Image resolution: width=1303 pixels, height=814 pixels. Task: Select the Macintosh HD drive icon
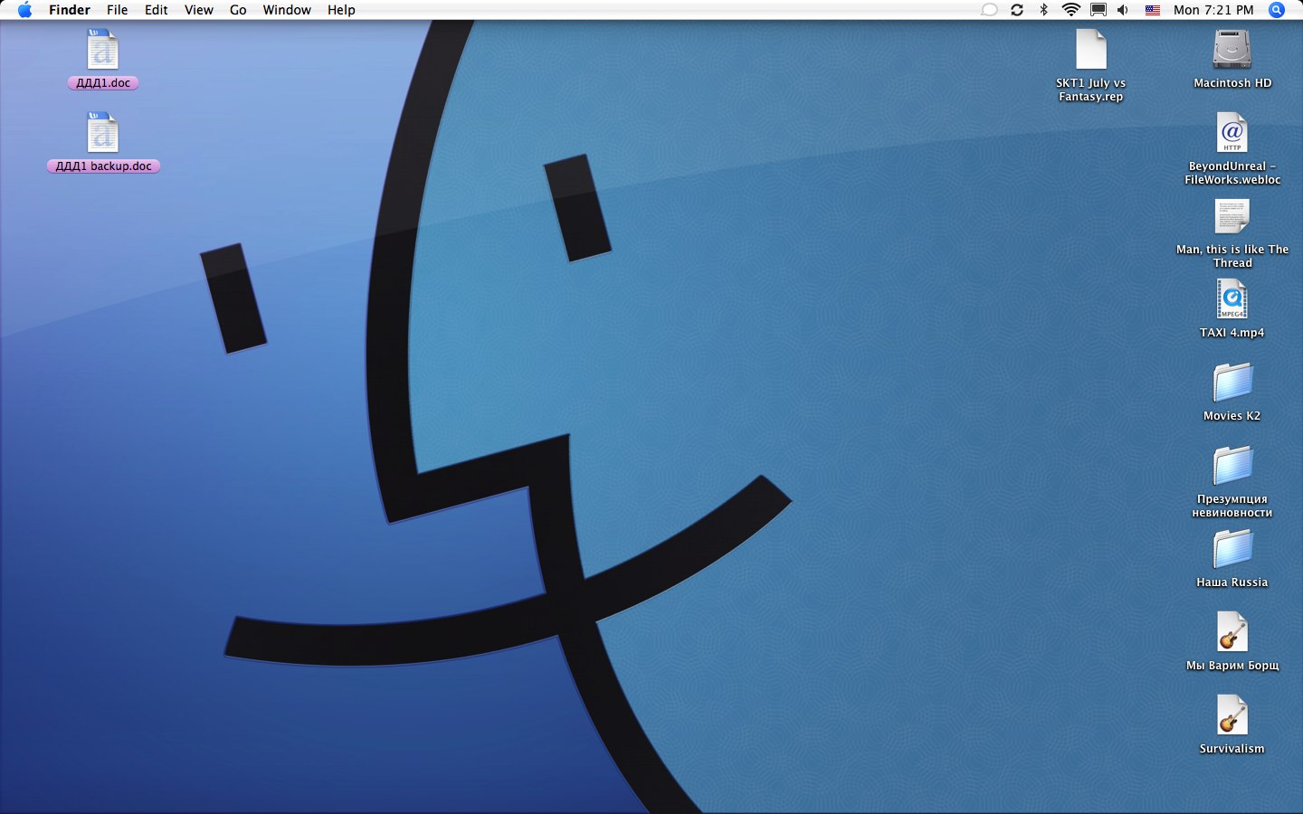[1232, 50]
